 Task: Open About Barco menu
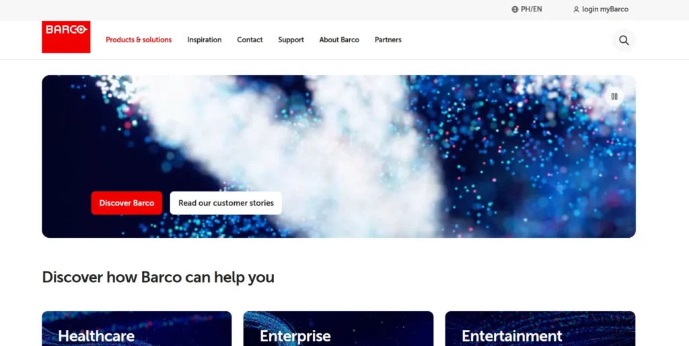pos(339,40)
